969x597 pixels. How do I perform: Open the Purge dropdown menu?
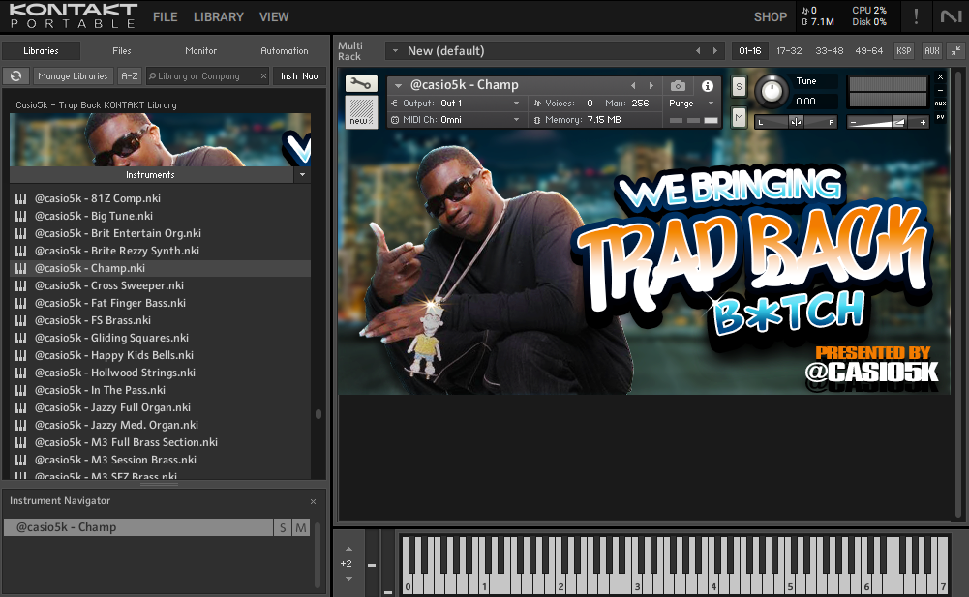point(691,104)
